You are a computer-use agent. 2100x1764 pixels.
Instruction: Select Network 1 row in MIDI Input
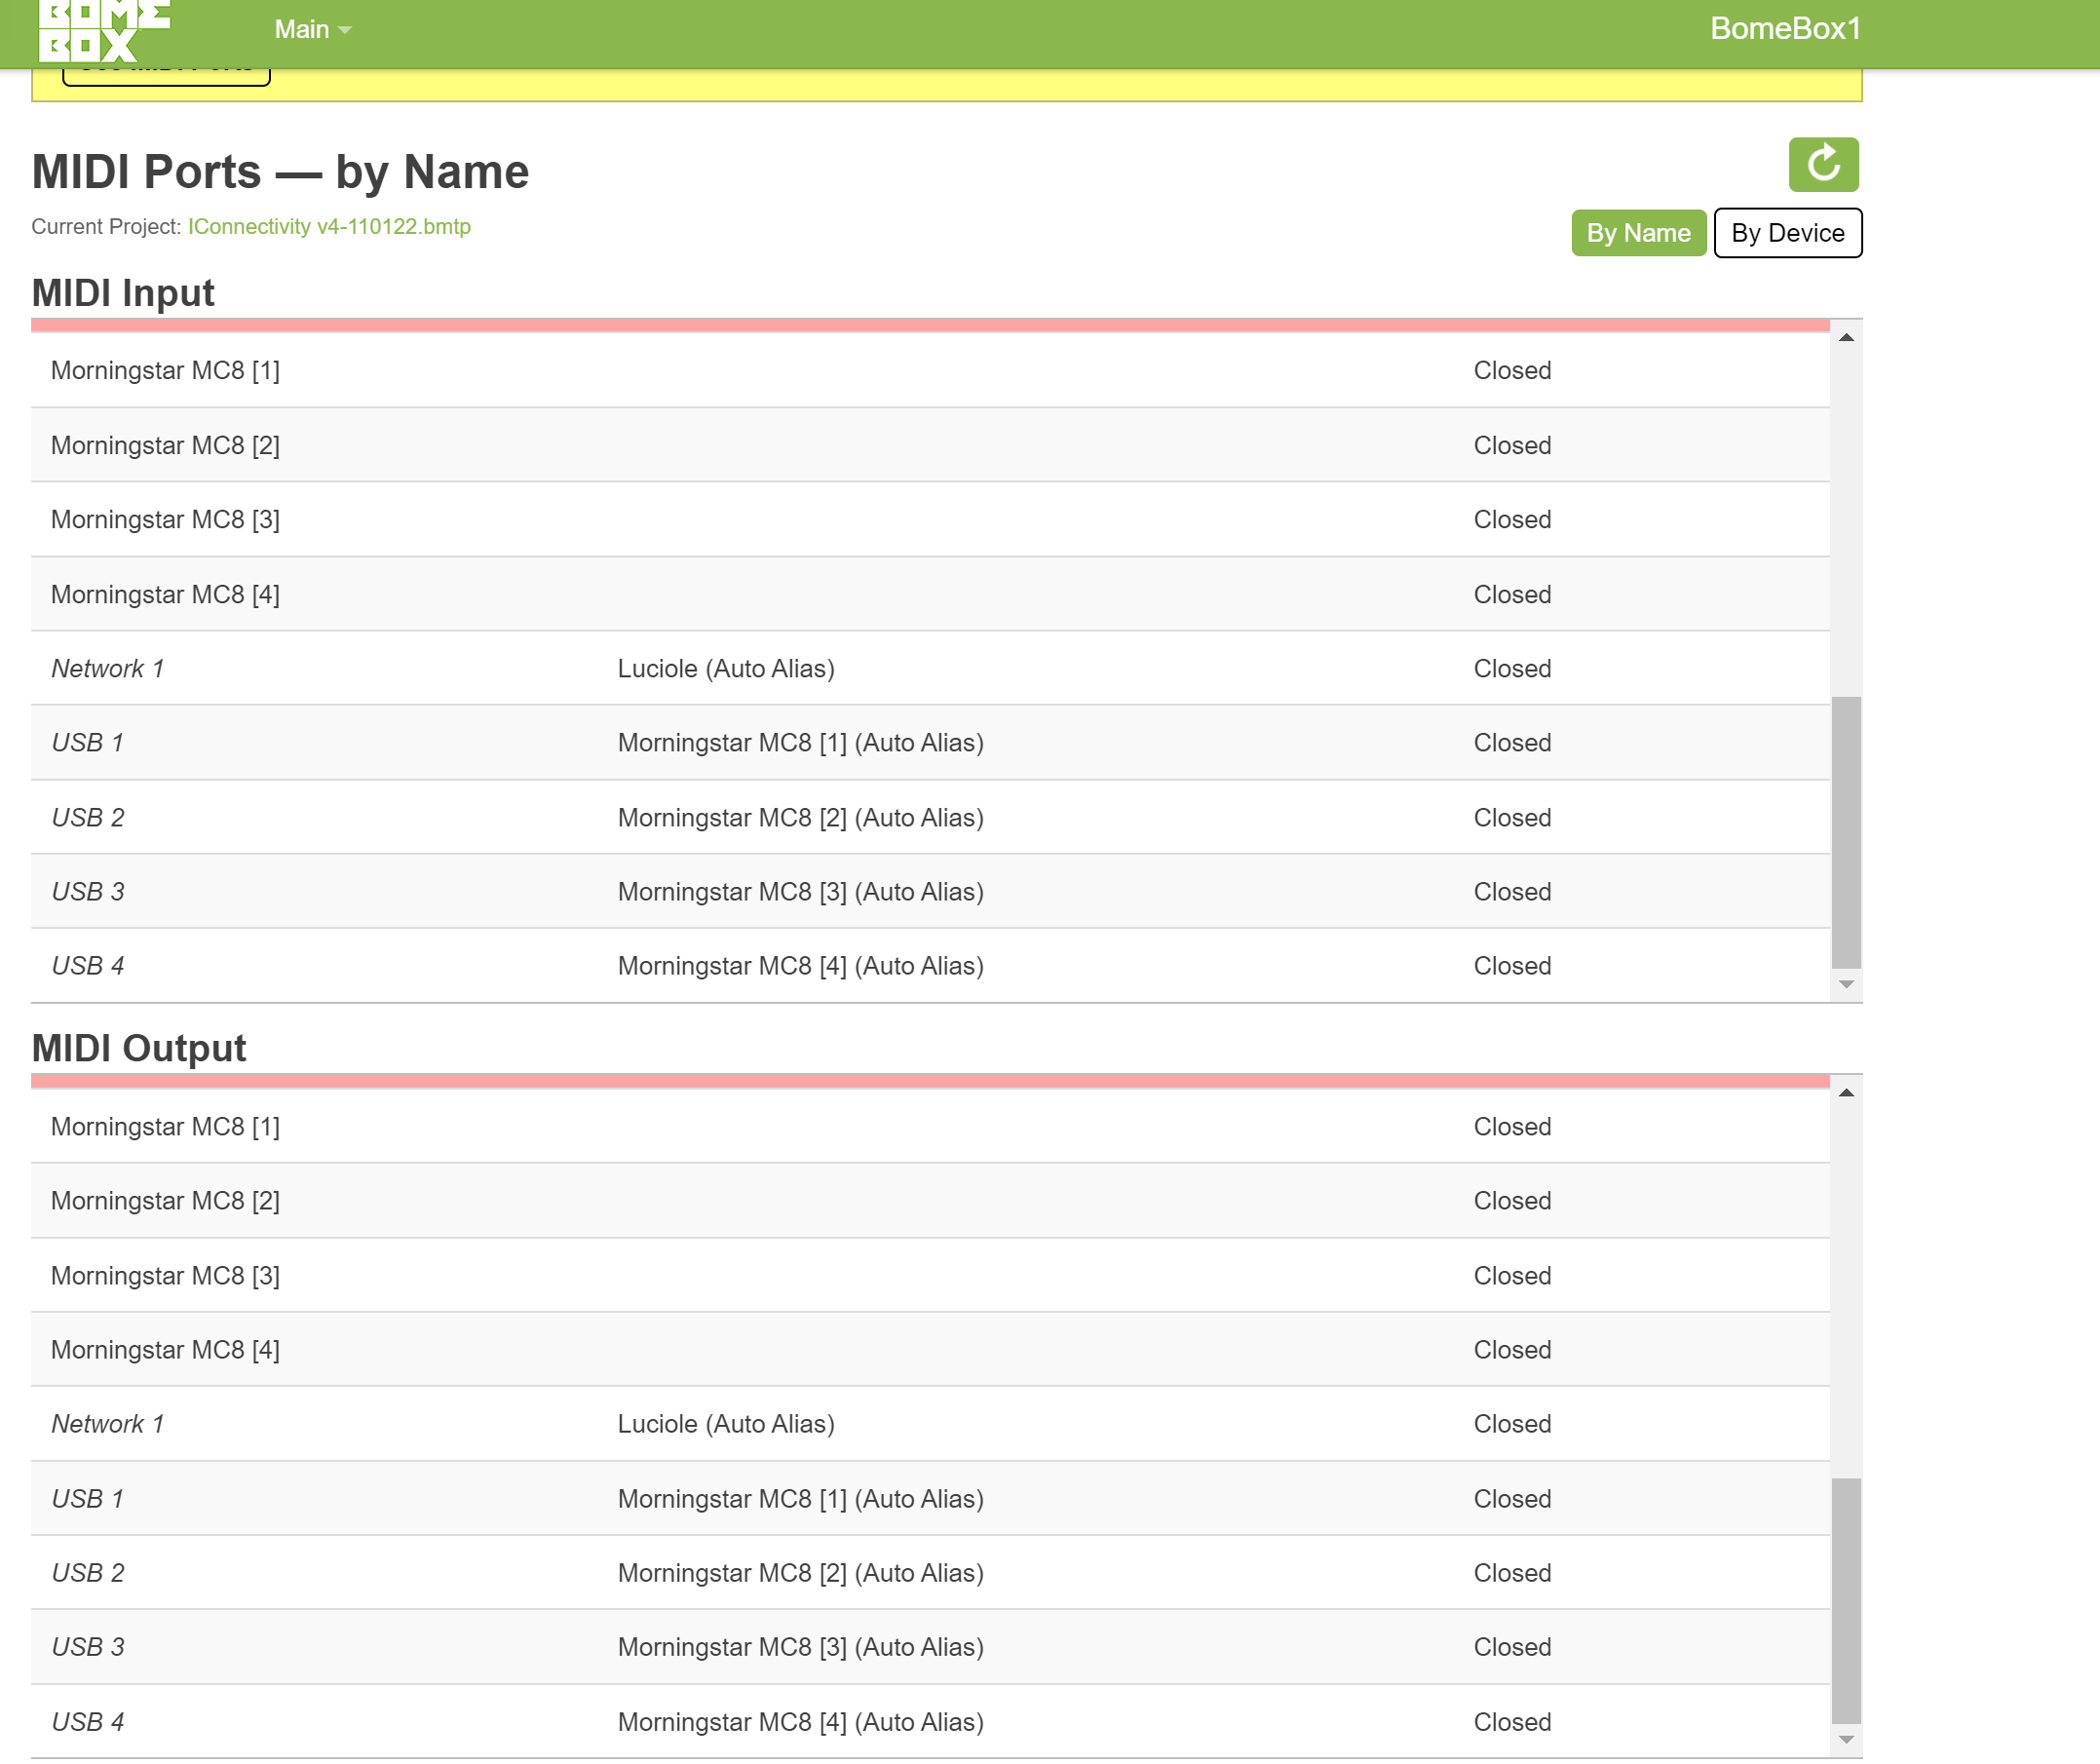pos(108,668)
